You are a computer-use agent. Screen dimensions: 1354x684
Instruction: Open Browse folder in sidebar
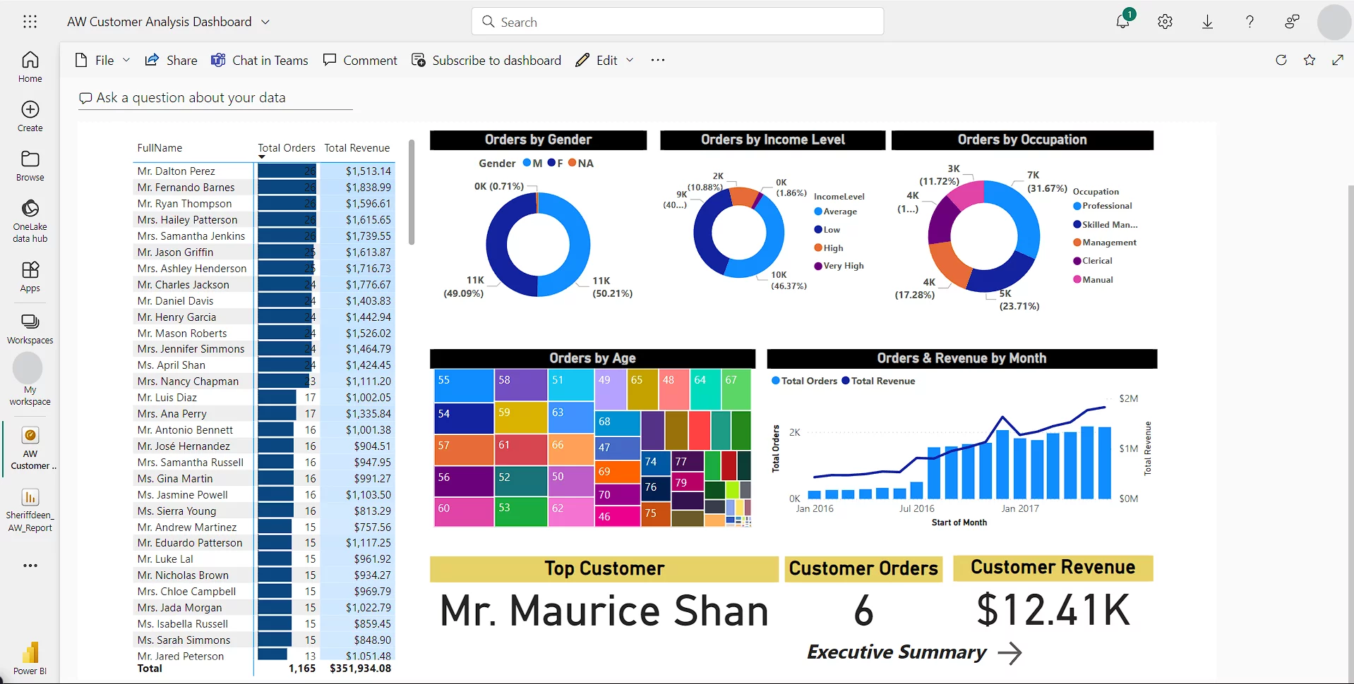(30, 166)
